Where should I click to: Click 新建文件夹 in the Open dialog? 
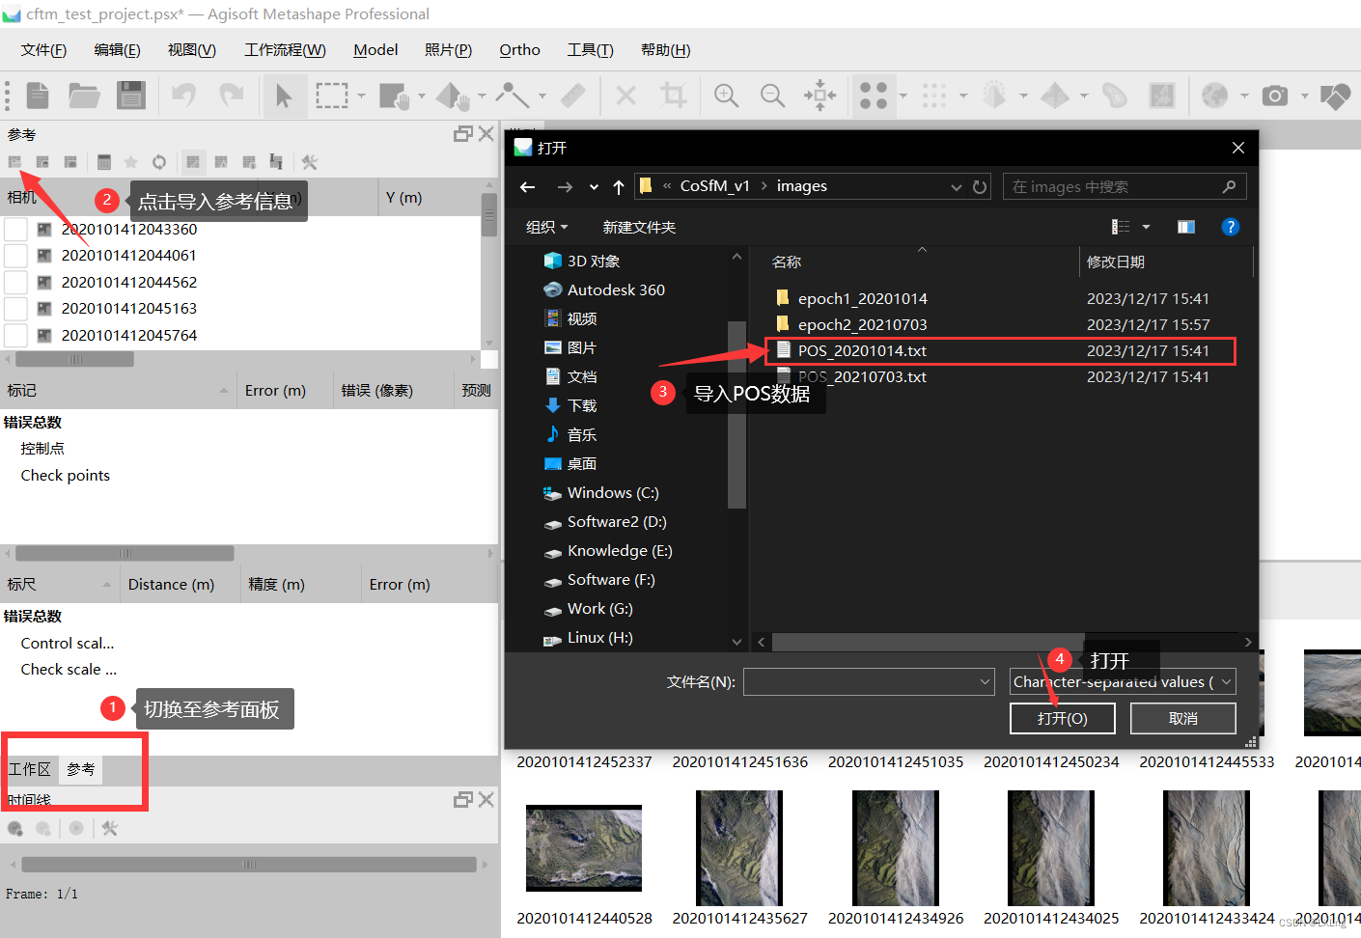[x=639, y=227]
